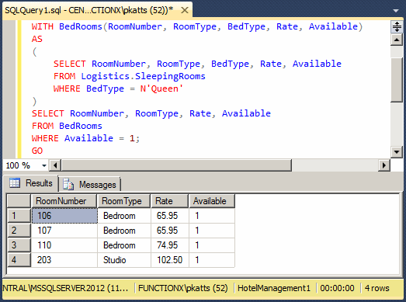Click the horizontal scroll left arrow

tap(55, 165)
